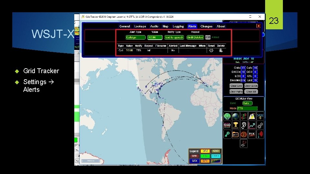The height and width of the screenshot is (174, 310).
Task: Click the Clear QSOs button
Action: [x=251, y=86]
